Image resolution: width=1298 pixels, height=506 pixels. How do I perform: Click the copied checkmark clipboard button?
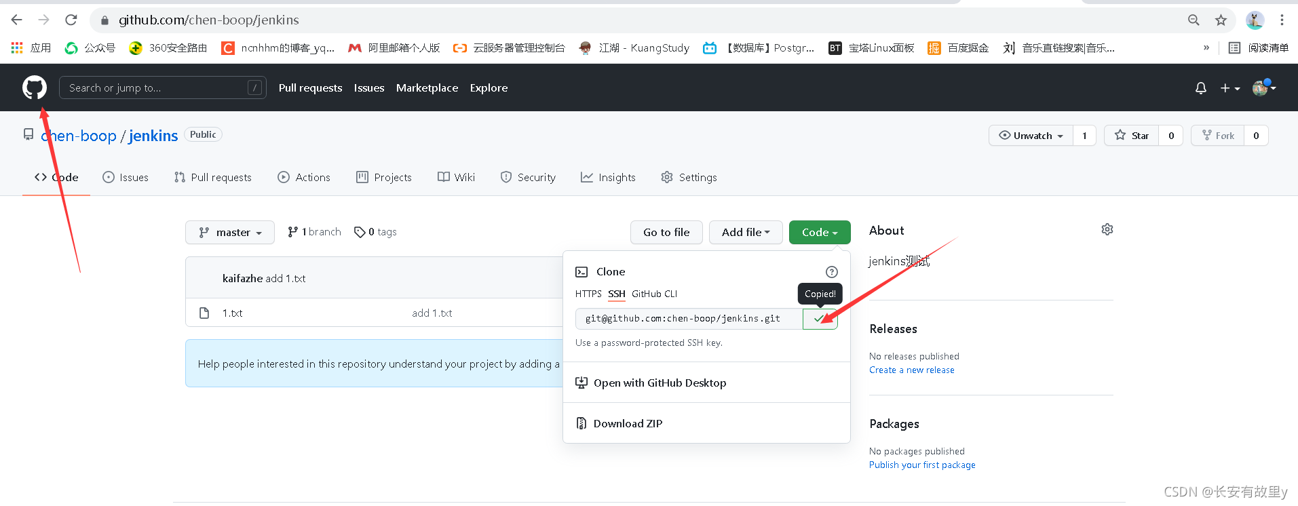coord(820,319)
